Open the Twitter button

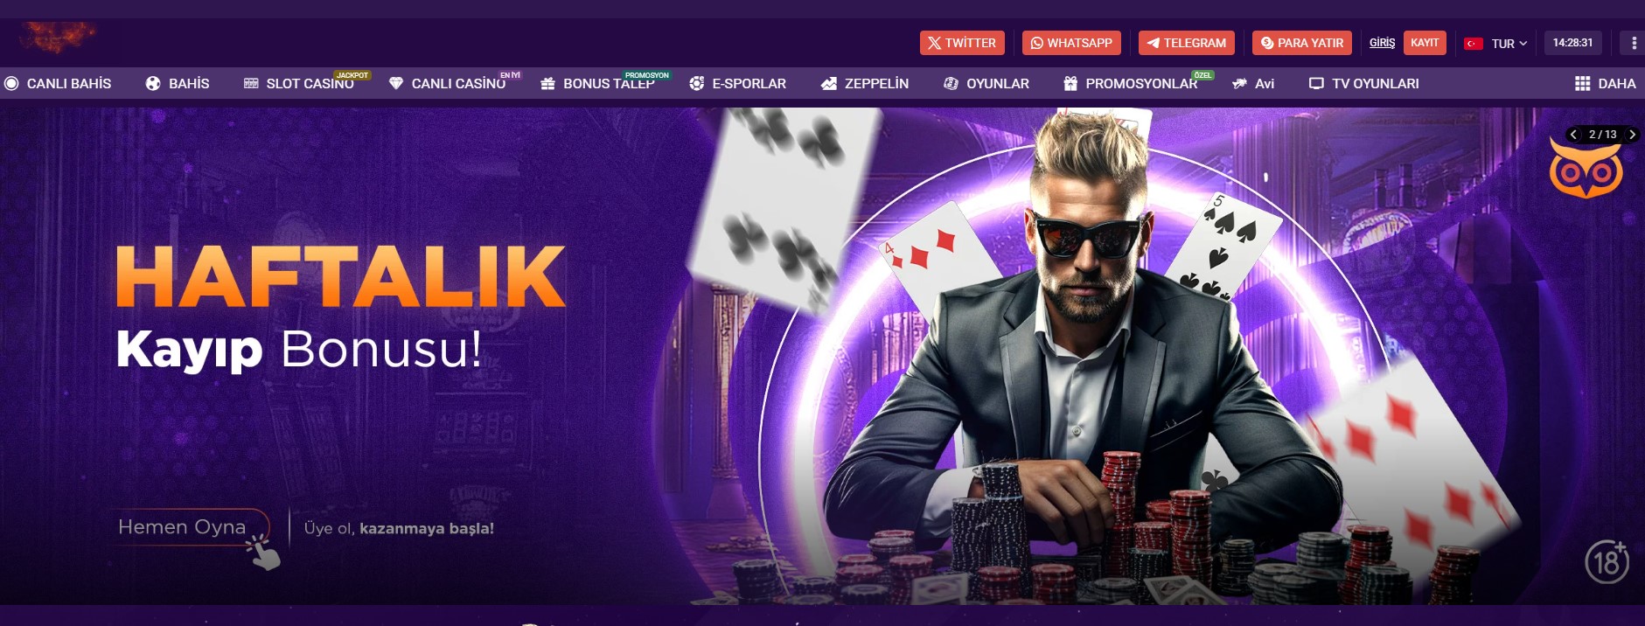[962, 43]
